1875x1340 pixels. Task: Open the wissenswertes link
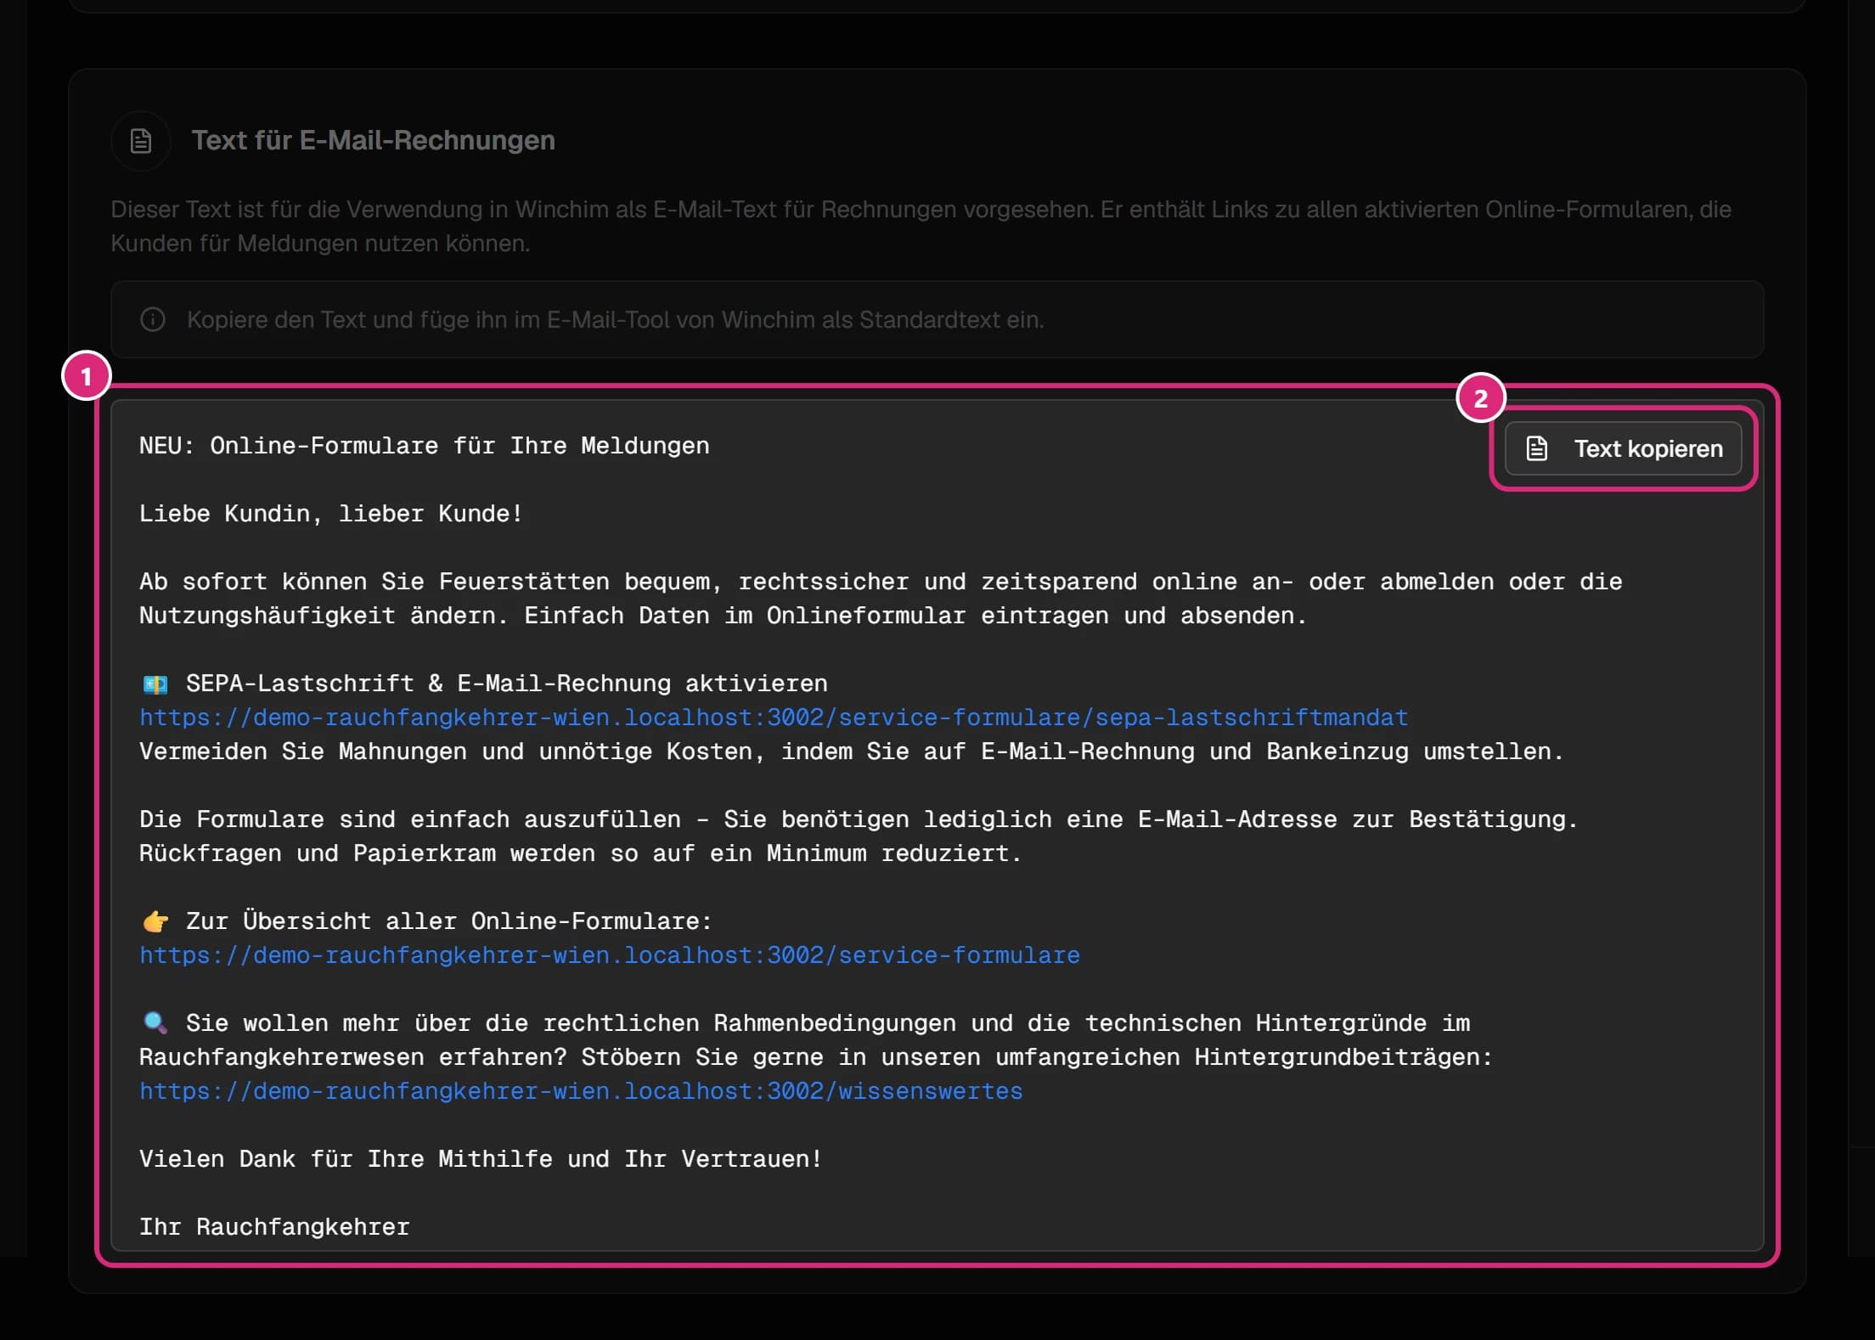(x=581, y=1091)
